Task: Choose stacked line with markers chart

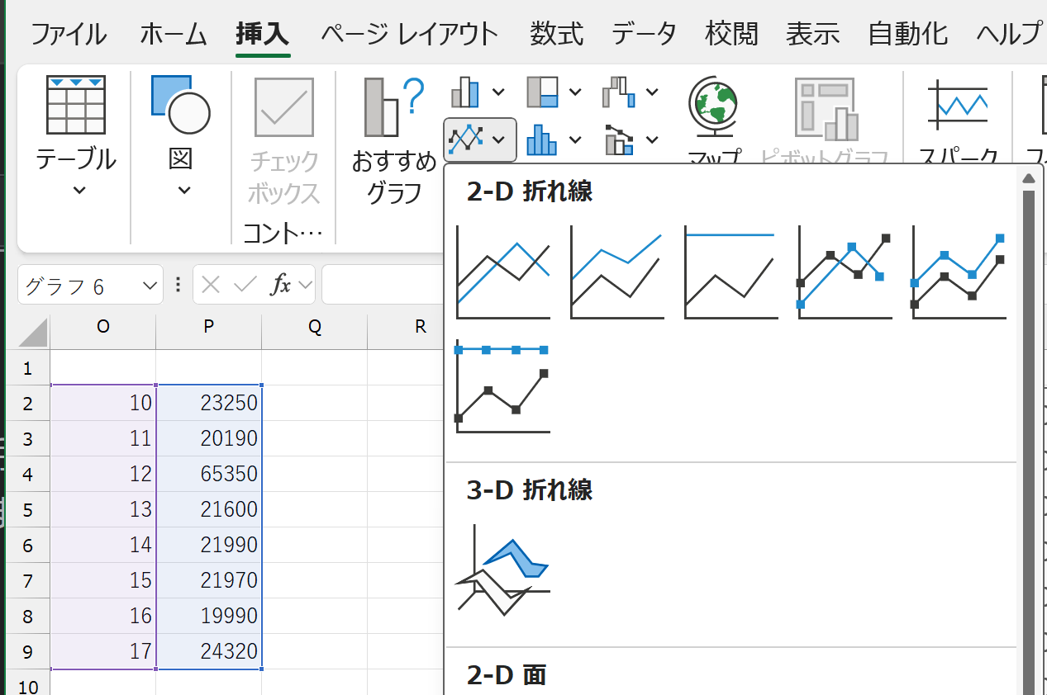Action: (959, 271)
